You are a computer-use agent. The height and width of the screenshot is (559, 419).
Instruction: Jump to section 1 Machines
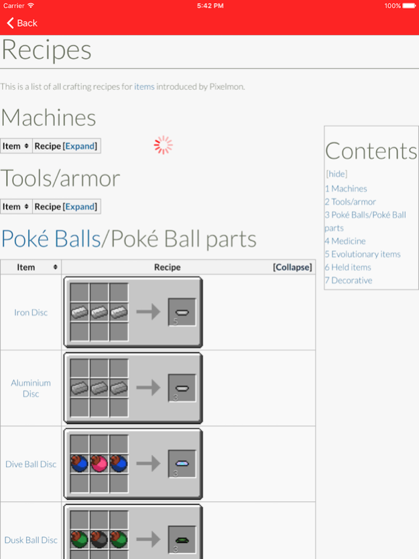pos(346,188)
